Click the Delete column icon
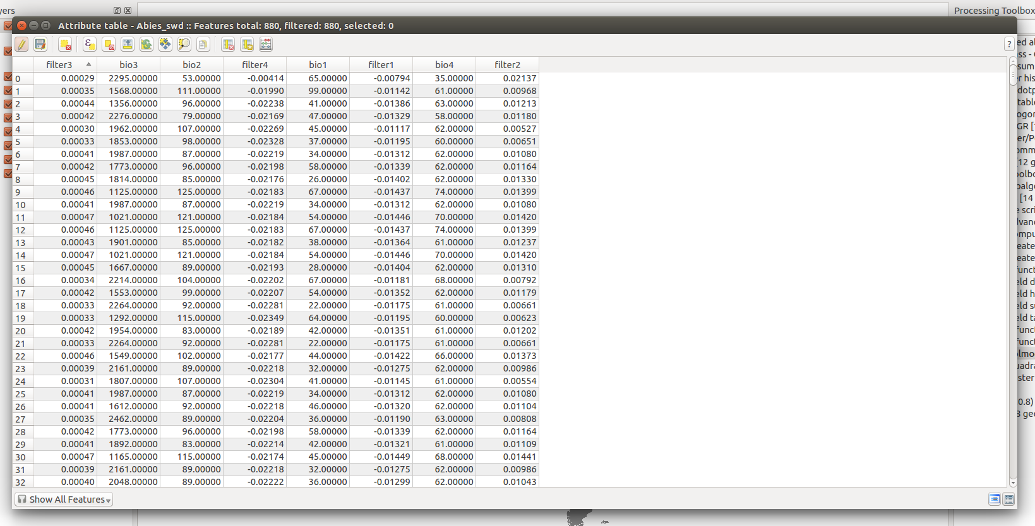The width and height of the screenshot is (1035, 526). click(x=228, y=44)
